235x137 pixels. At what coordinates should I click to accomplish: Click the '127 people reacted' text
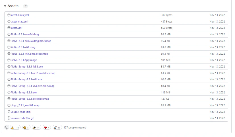pos(75,128)
